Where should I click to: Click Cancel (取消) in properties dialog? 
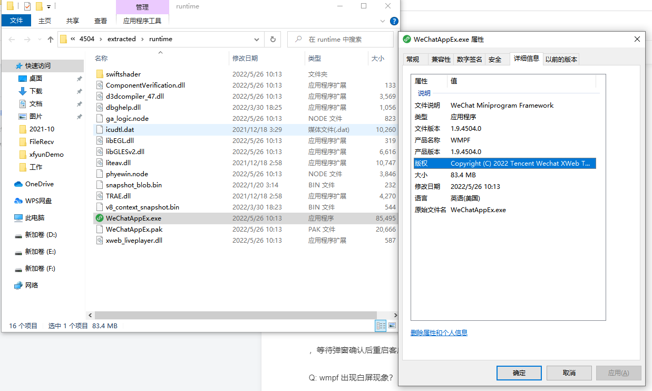(x=569, y=373)
